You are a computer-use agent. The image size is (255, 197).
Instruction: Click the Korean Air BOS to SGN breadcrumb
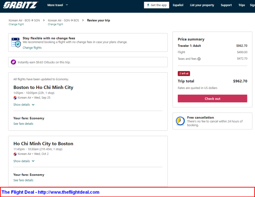(x=24, y=20)
